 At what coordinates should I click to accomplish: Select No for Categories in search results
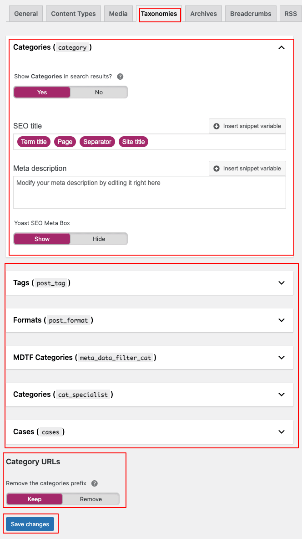coord(99,92)
